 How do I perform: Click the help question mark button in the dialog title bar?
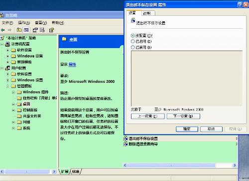pyautogui.click(x=240, y=4)
